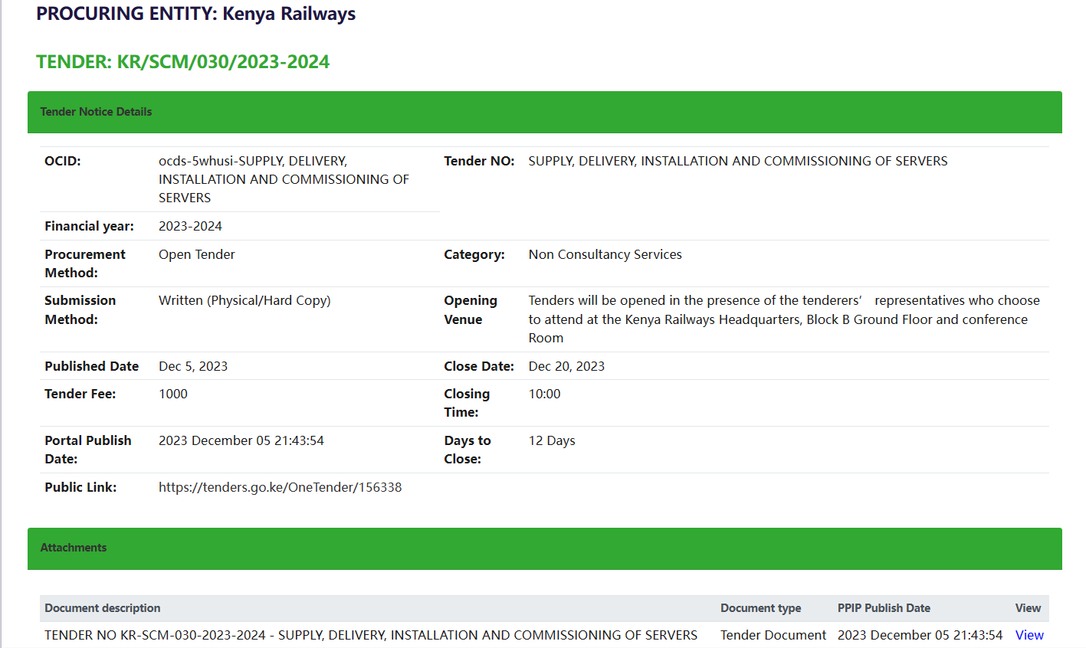Select the tender title KR/SCM/030/2023-2024
Image resolution: width=1086 pixels, height=648 pixels.
click(x=182, y=62)
